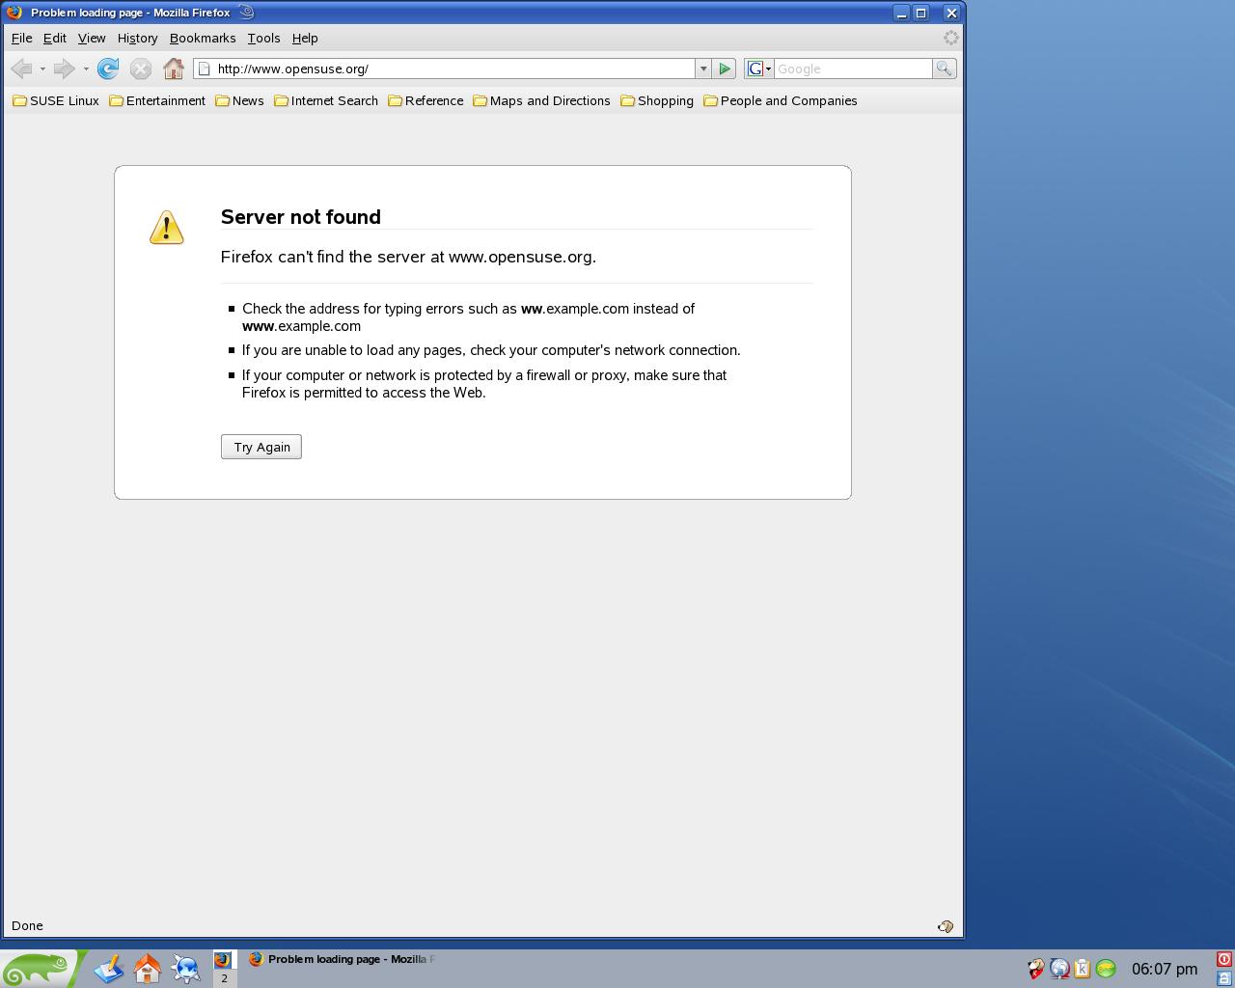Open the Bookmarks menu
This screenshot has width=1235, height=988.
pos(203,38)
